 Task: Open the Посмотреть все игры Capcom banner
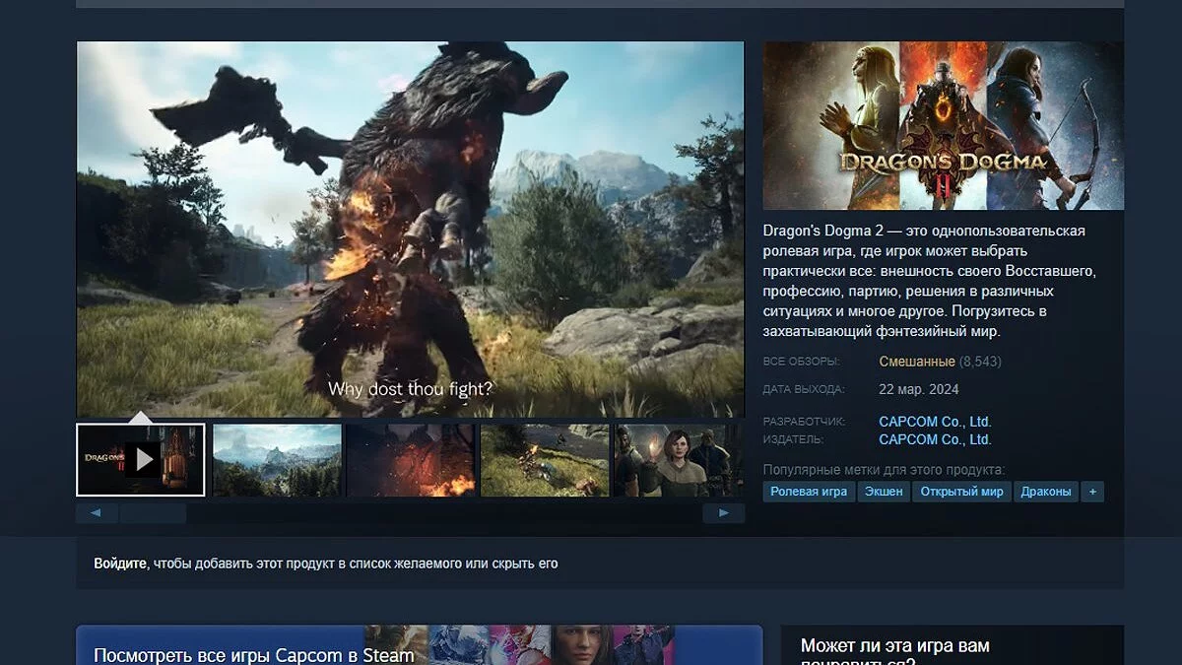(x=420, y=645)
